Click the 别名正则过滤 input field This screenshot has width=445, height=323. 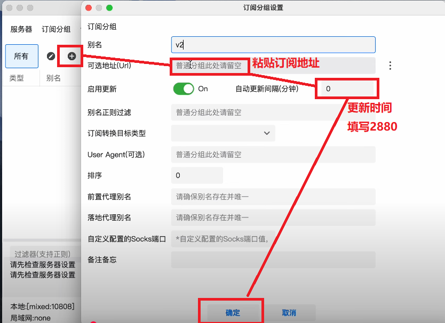click(273, 112)
